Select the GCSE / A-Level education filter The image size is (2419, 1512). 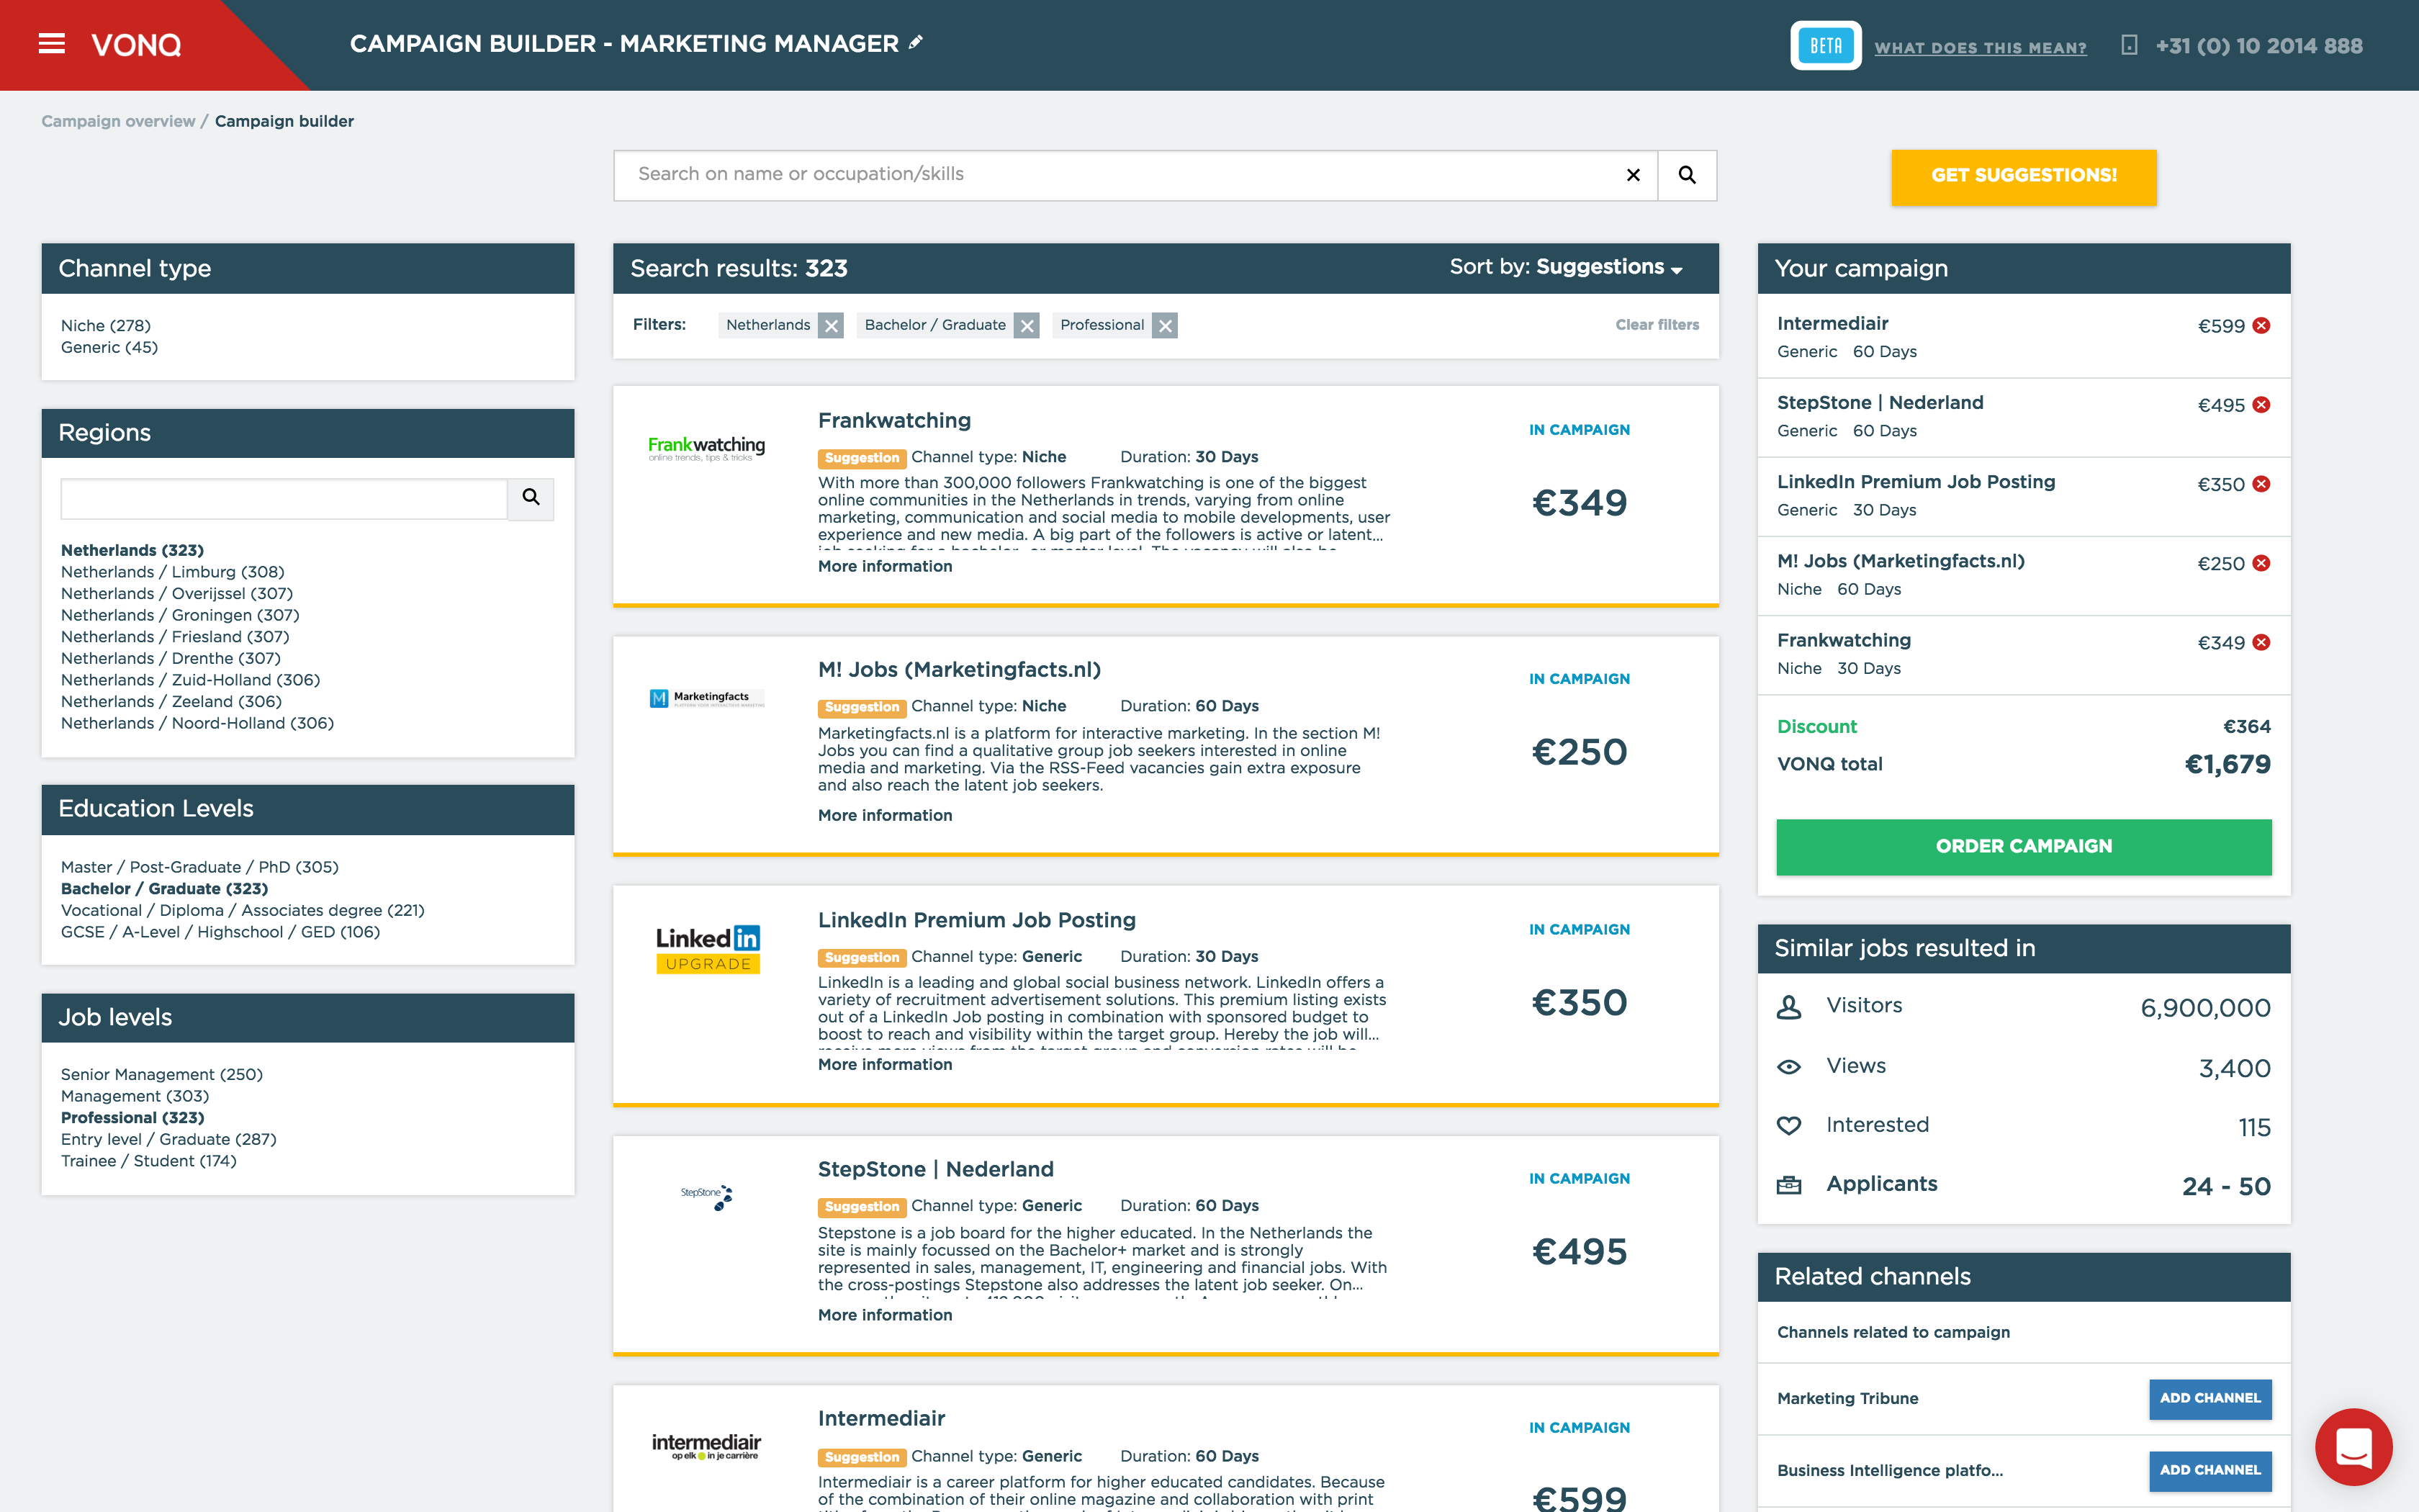coord(220,931)
